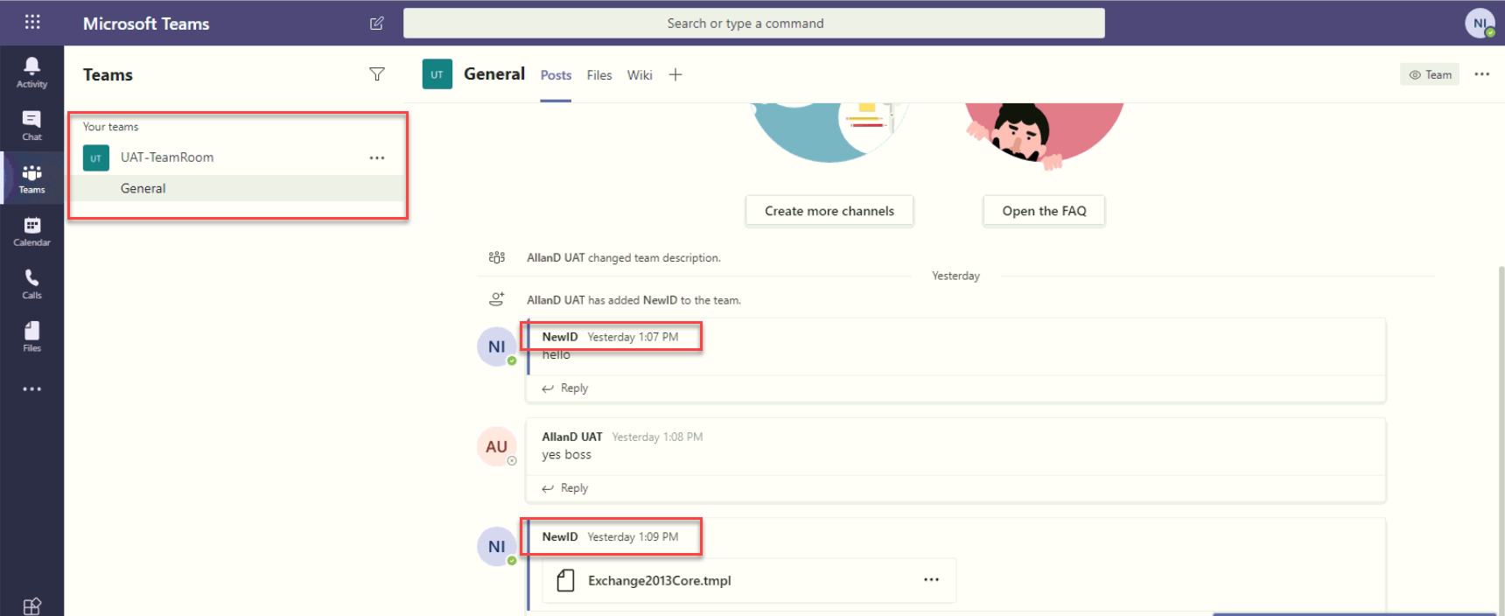
Task: Click the UT channel avatar in header
Action: coord(437,74)
